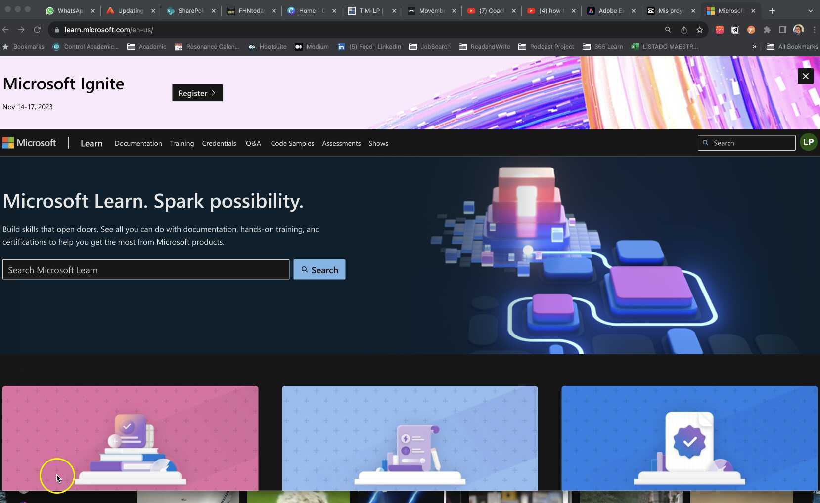Click the WhatsApp tab favicon
The image size is (820, 503).
[x=50, y=10]
